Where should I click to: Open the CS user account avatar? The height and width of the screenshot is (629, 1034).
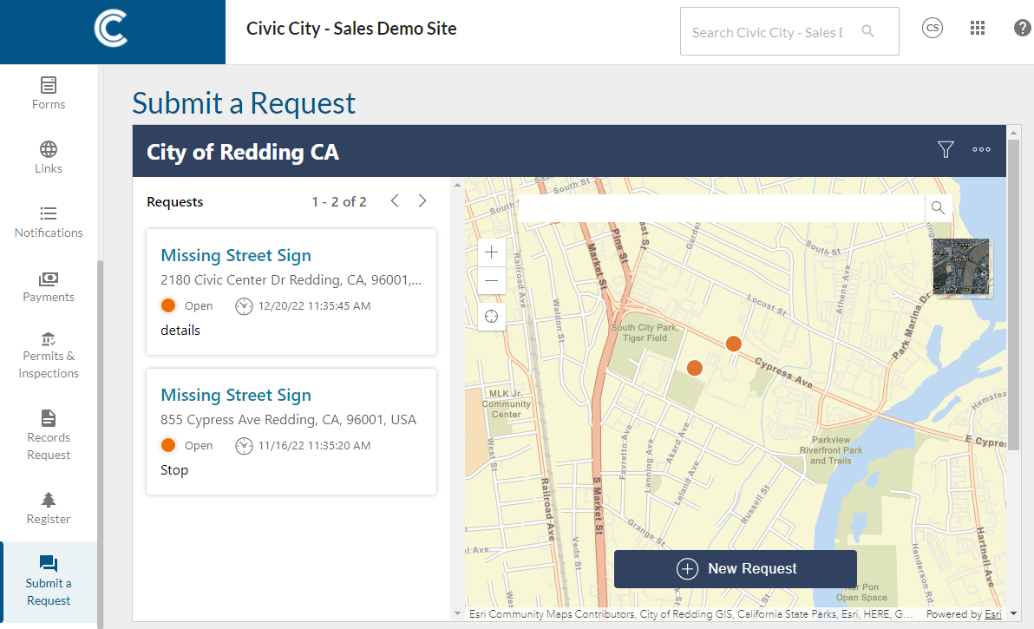coord(932,28)
